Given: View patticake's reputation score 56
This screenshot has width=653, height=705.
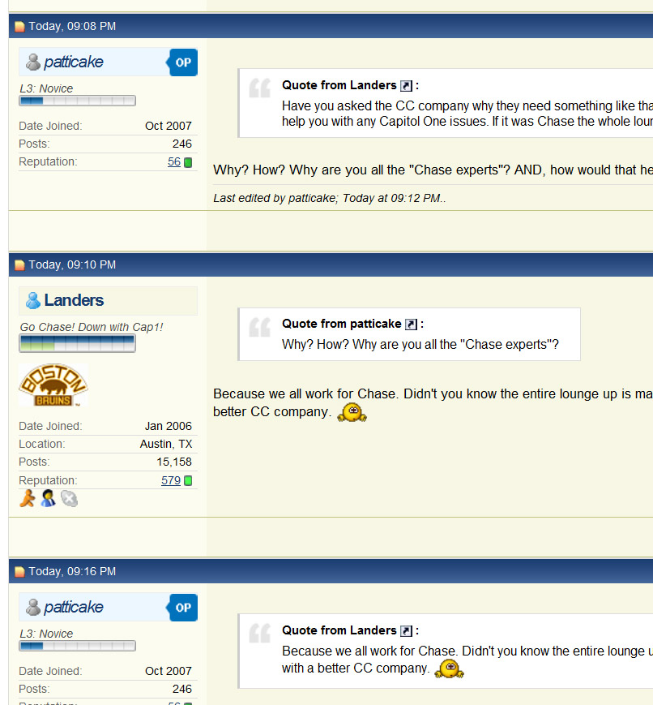Looking at the screenshot, I should click(x=174, y=162).
